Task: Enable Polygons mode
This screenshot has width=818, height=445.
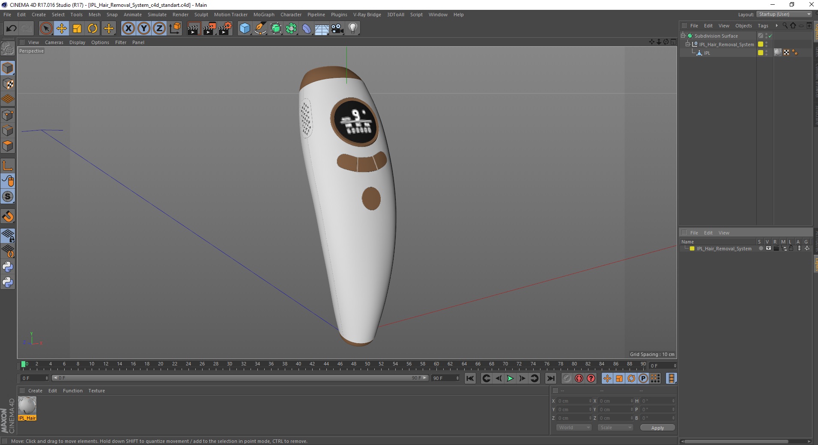Action: [x=8, y=146]
